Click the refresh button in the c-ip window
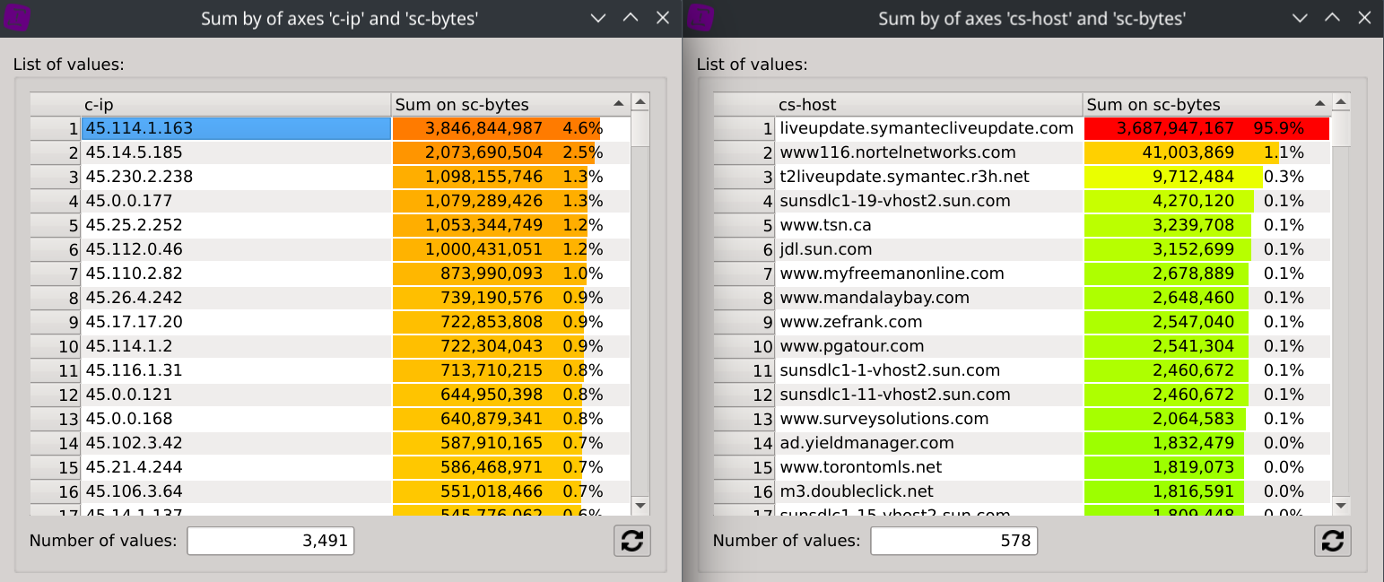The width and height of the screenshot is (1384, 582). (x=632, y=541)
